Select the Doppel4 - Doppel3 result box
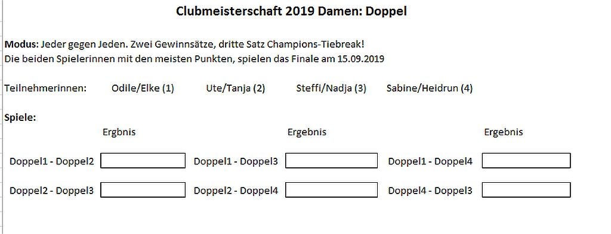611x234 pixels. tap(526, 190)
